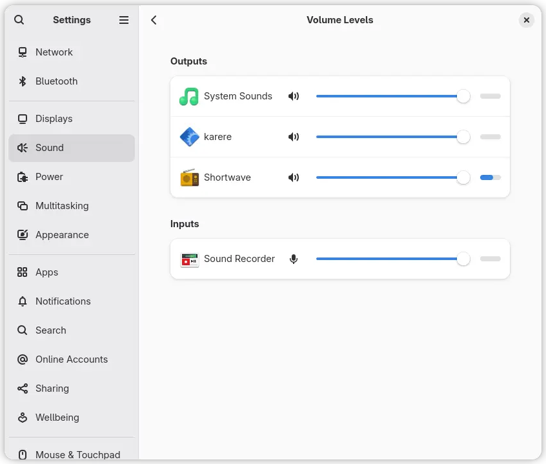Go to Online Accounts settings

tap(71, 359)
